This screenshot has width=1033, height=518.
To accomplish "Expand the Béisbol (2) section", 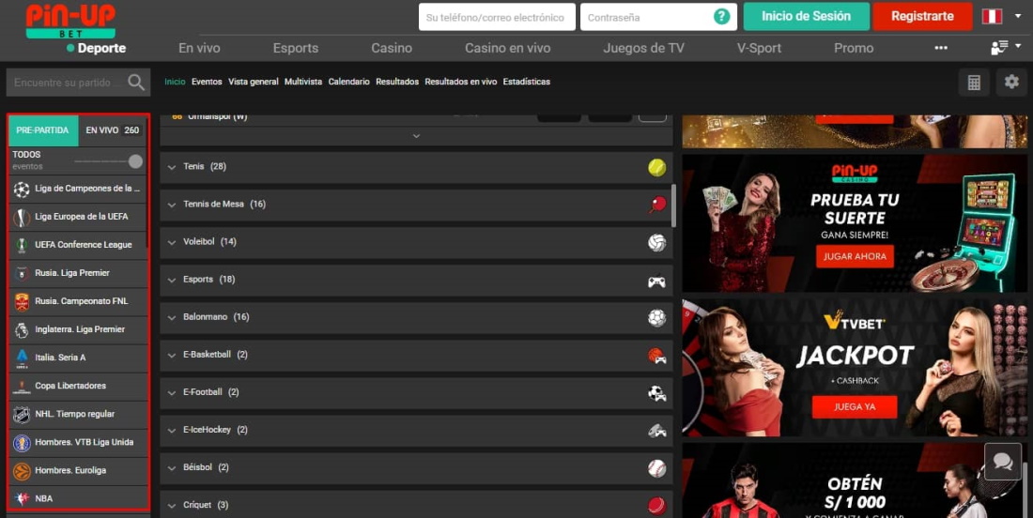I will [416, 468].
